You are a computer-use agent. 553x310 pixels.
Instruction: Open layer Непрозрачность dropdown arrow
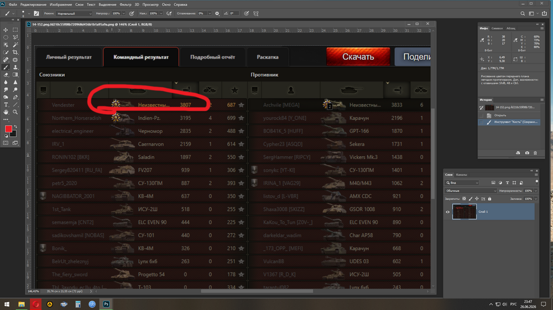[536, 191]
